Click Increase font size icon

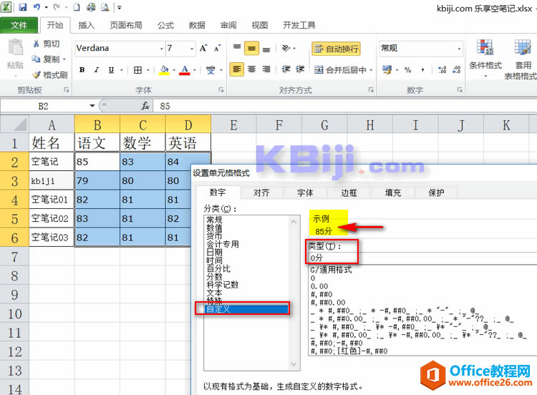coord(203,48)
